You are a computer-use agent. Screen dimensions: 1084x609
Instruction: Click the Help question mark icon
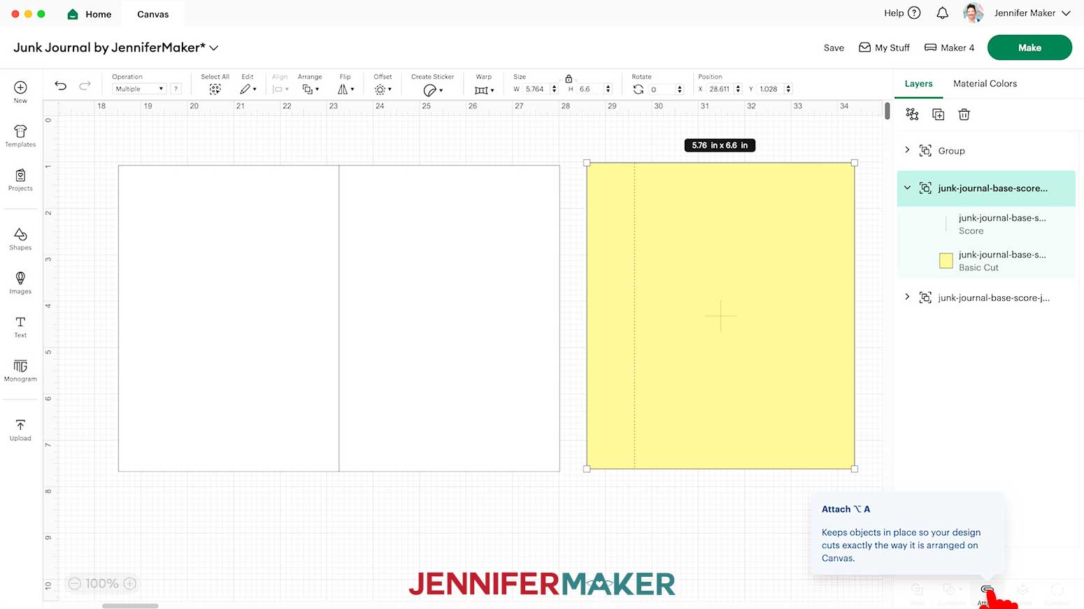pyautogui.click(x=914, y=13)
